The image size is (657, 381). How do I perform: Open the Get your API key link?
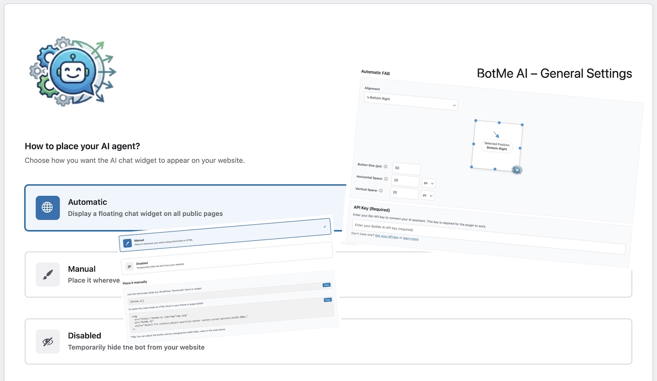tap(387, 236)
